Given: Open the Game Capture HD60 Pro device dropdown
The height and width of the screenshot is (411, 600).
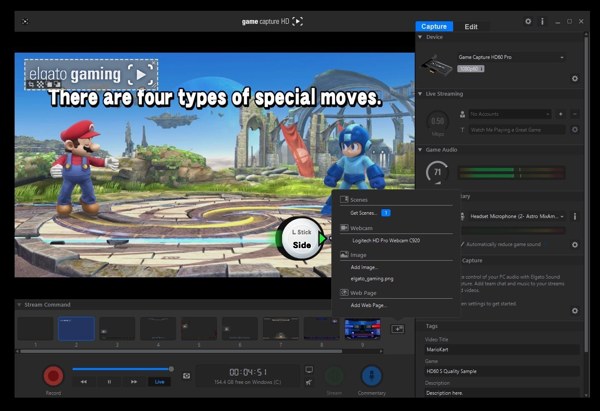Looking at the screenshot, I should 511,57.
